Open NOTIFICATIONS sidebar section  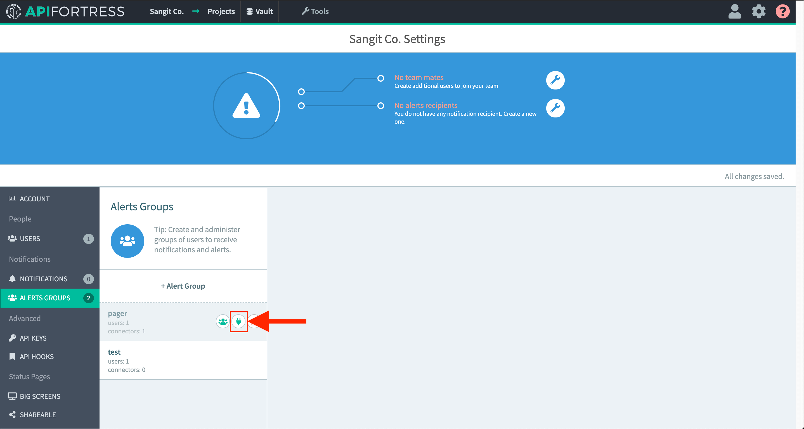tap(43, 279)
